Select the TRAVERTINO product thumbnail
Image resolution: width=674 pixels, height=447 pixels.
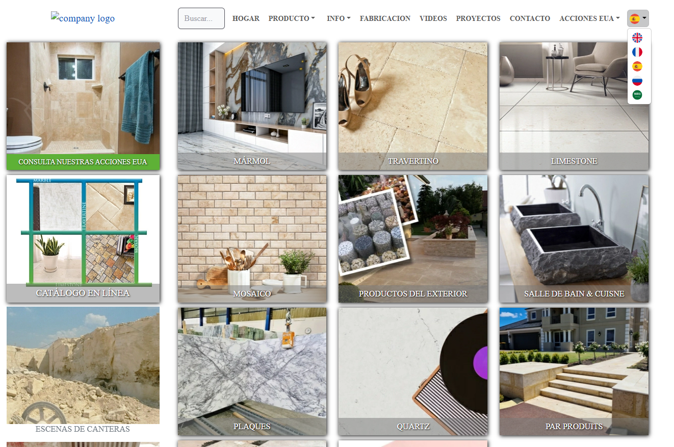click(x=413, y=106)
